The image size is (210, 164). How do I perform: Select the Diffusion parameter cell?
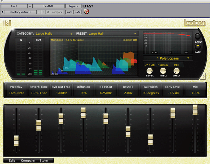(83, 90)
